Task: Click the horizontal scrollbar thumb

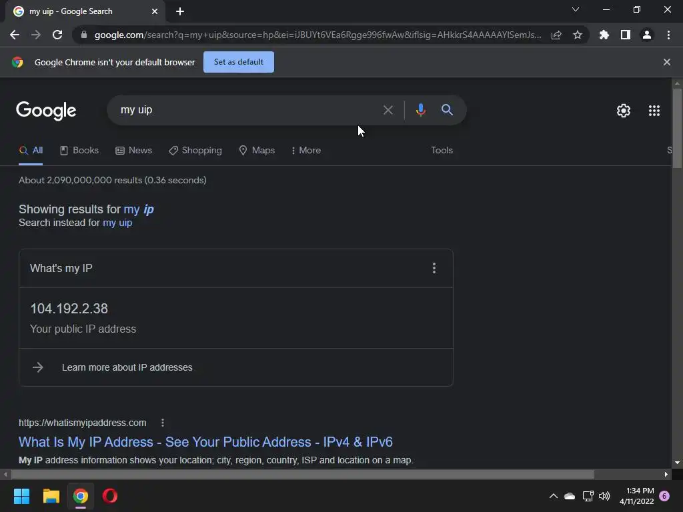Action: pos(303,474)
